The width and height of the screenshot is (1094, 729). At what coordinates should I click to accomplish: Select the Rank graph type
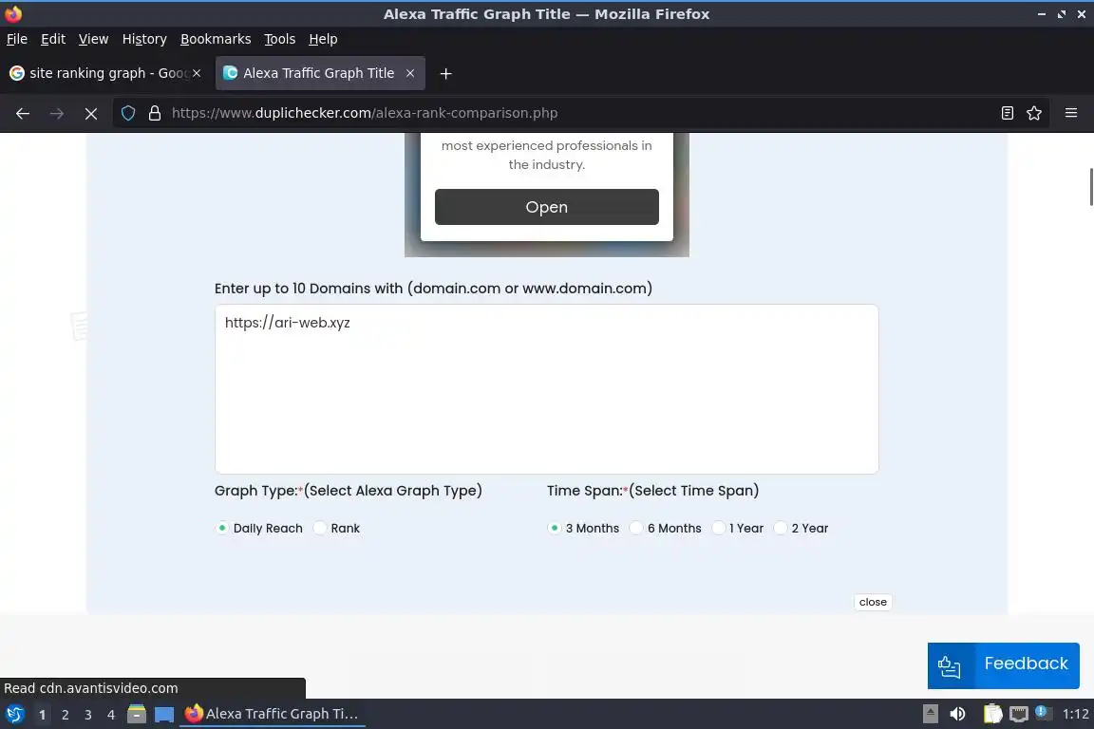tap(319, 528)
